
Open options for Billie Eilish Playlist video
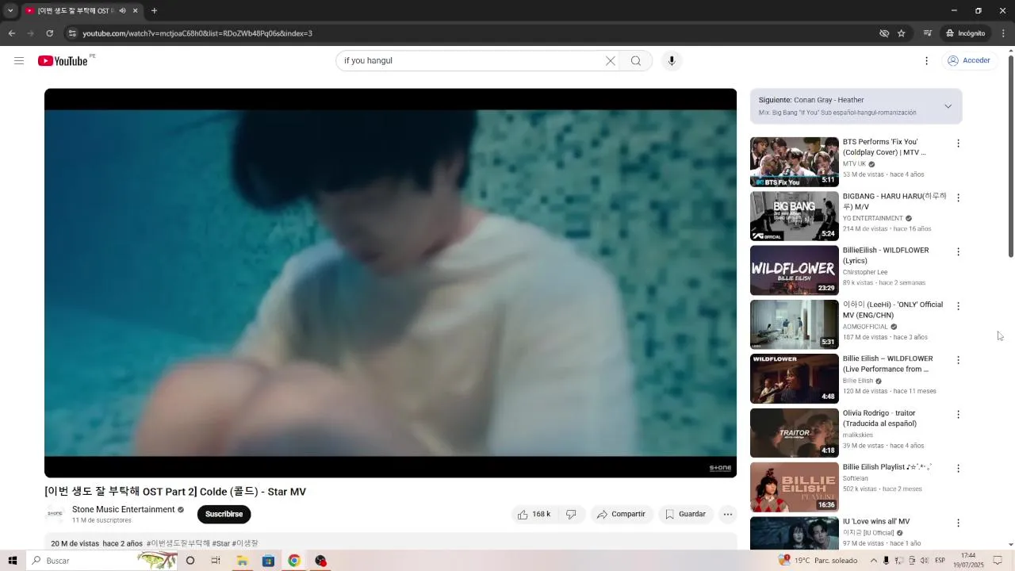coord(958,469)
